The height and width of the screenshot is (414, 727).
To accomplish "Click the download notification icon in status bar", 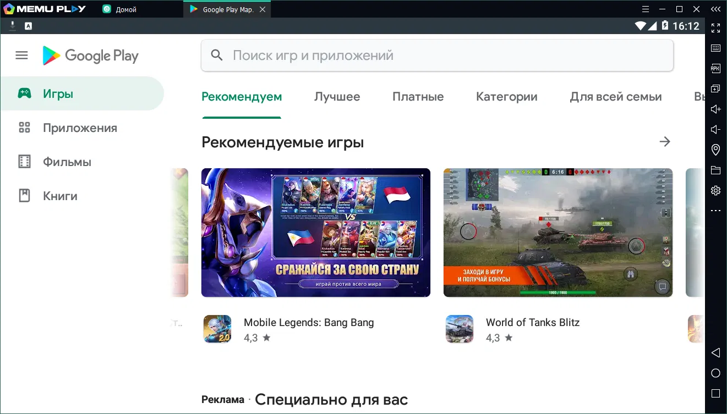I will pos(12,25).
